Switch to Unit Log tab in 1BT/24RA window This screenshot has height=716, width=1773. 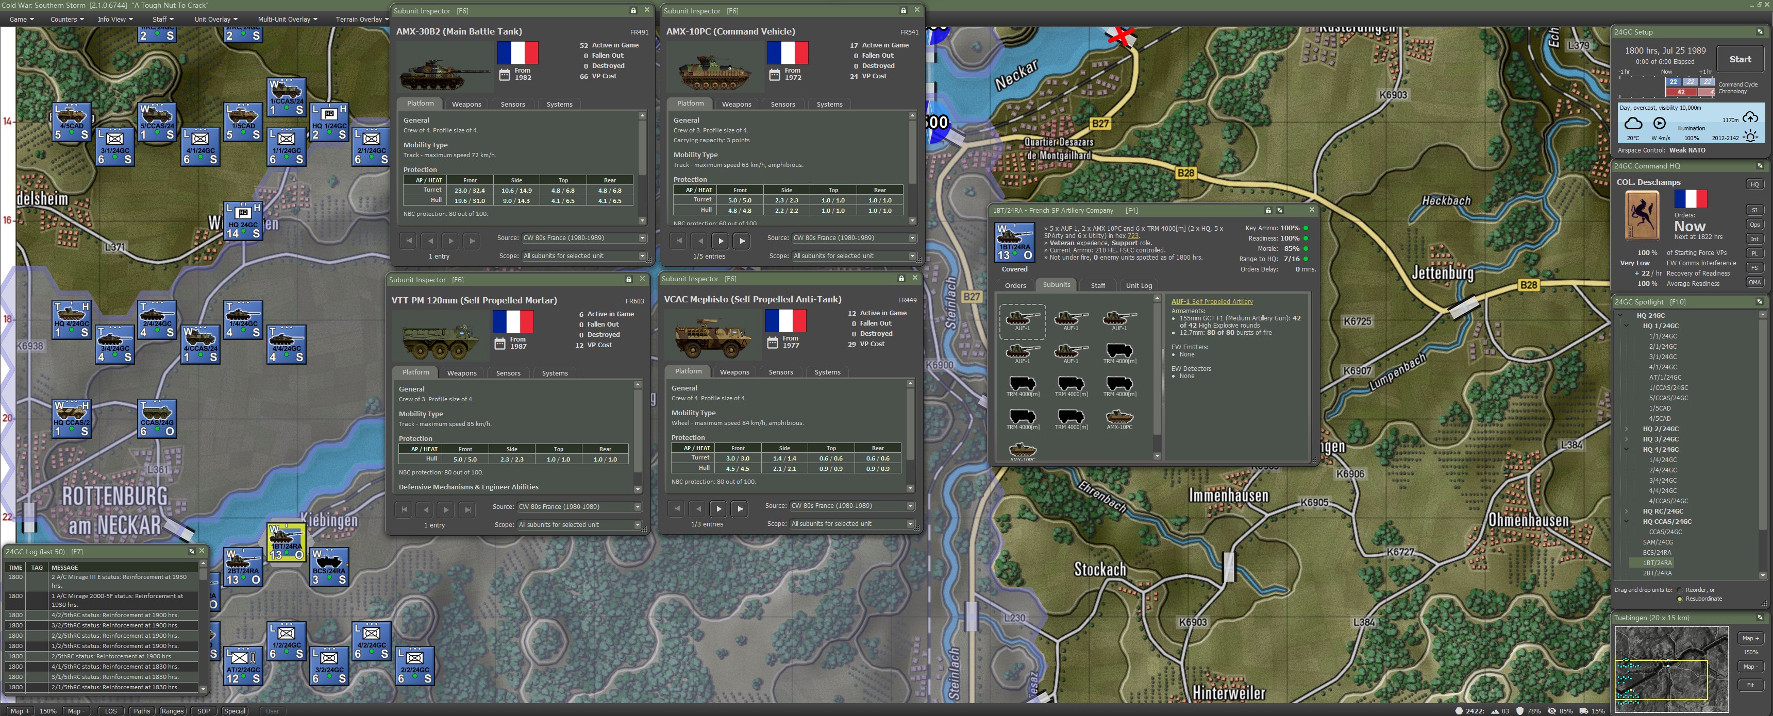pyautogui.click(x=1139, y=285)
